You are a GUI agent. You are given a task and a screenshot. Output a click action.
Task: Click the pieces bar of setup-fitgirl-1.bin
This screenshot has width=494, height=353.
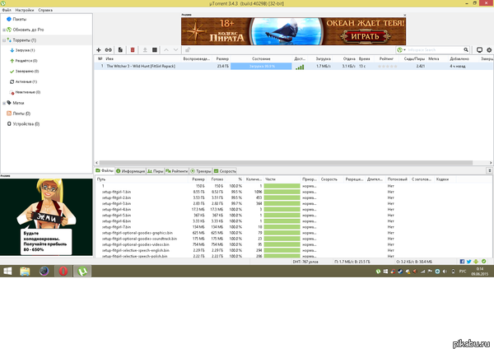click(282, 192)
